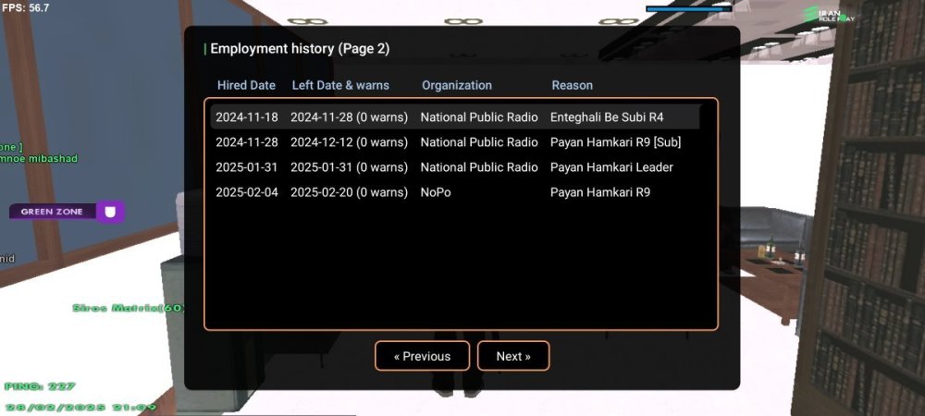925x416 pixels.
Task: Click the Enteghali Be Subi R4 reason
Action: 607,117
